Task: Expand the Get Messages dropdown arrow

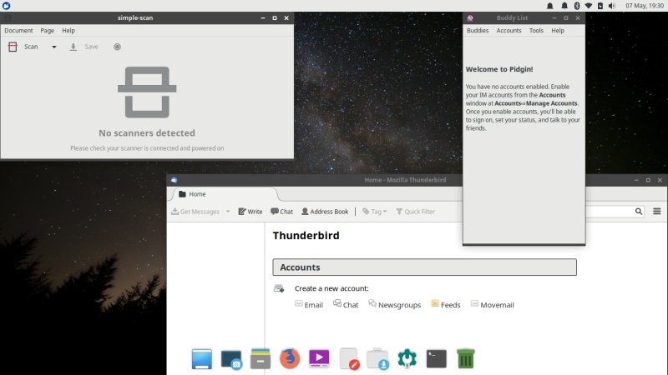Action: (228, 212)
